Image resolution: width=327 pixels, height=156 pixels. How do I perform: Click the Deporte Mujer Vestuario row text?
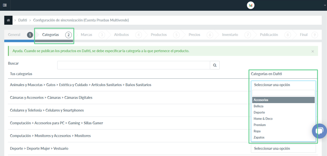(x=39, y=148)
